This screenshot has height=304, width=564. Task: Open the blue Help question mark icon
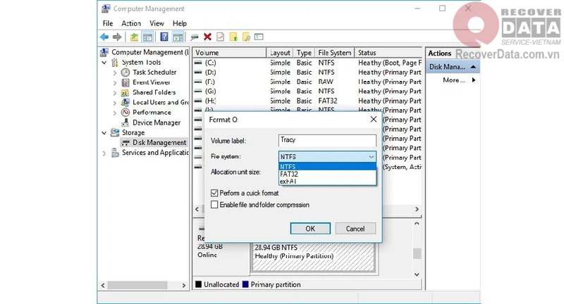coord(164,37)
